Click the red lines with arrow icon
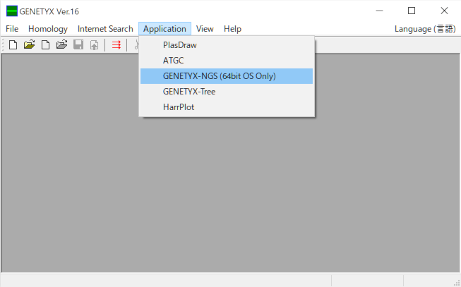This screenshot has width=461, height=287. pyautogui.click(x=116, y=45)
